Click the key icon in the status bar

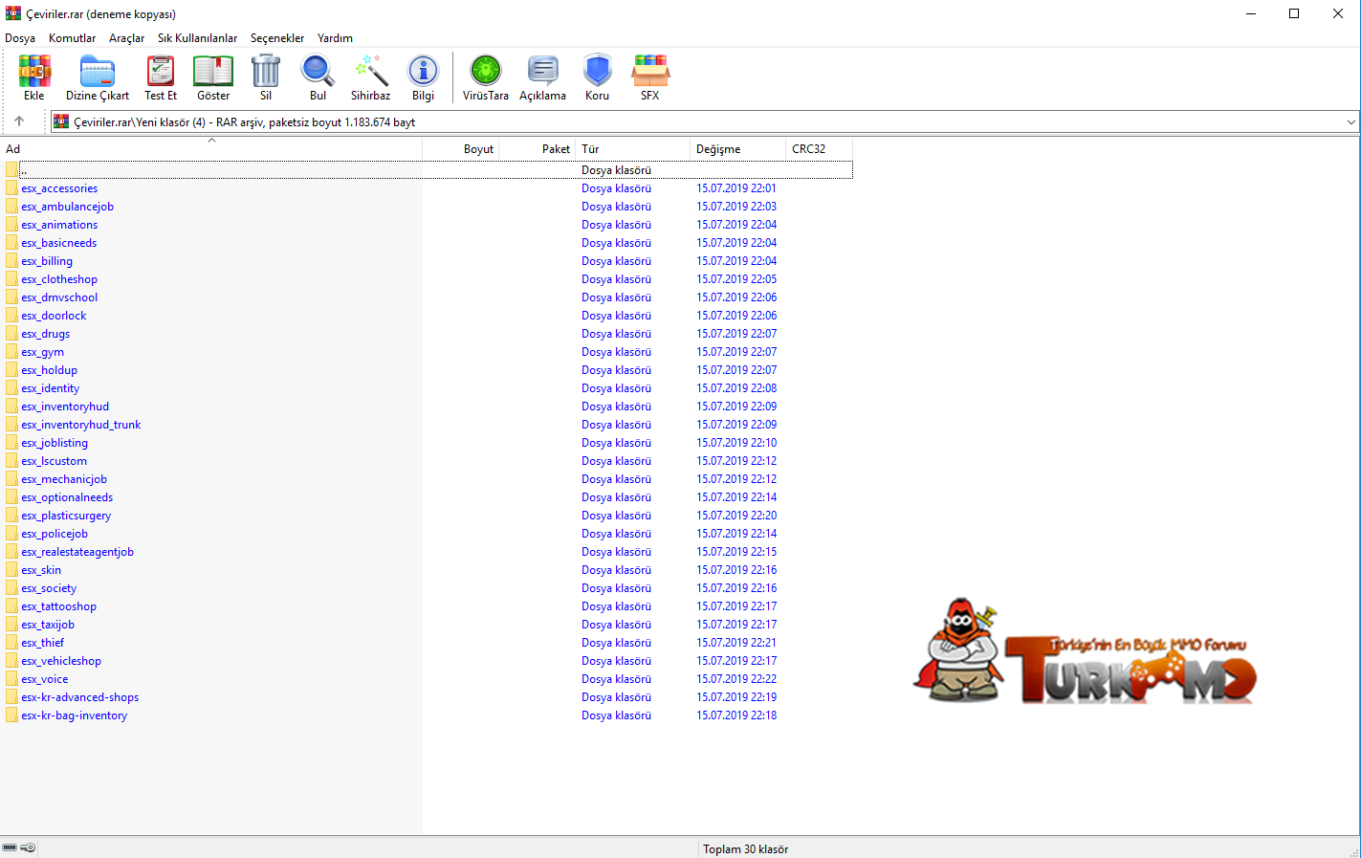tap(28, 847)
